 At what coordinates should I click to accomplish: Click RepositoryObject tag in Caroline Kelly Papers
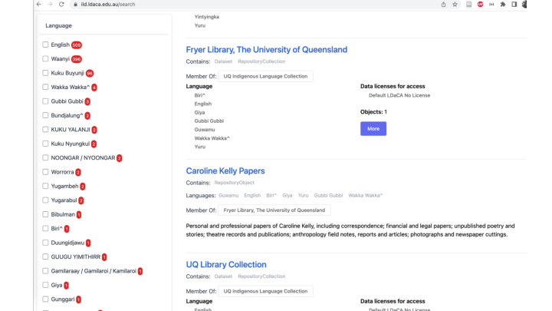234,183
